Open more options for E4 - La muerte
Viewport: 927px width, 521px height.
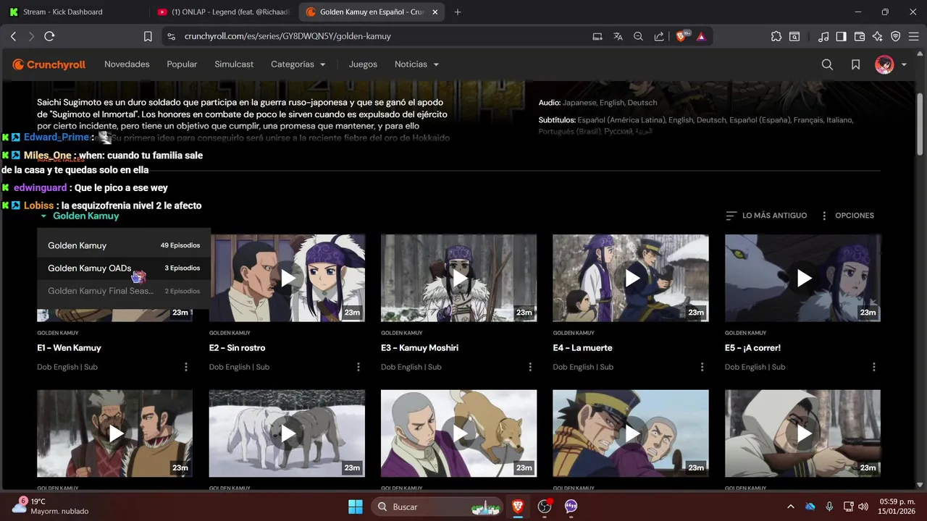(x=702, y=367)
